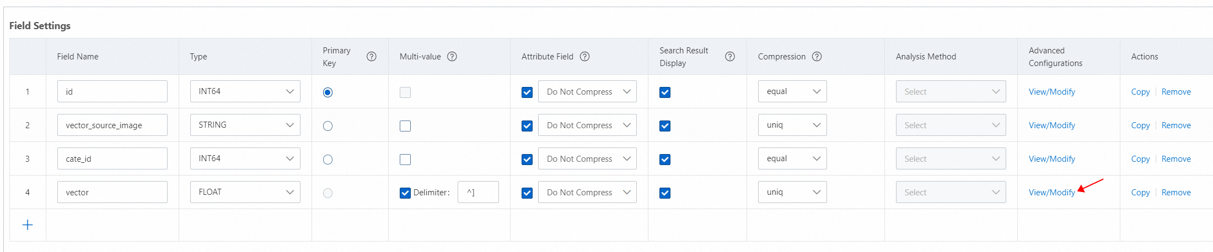This screenshot has height=252, width=1213.
Task: Remove the vector_source_image field
Action: tap(1176, 125)
